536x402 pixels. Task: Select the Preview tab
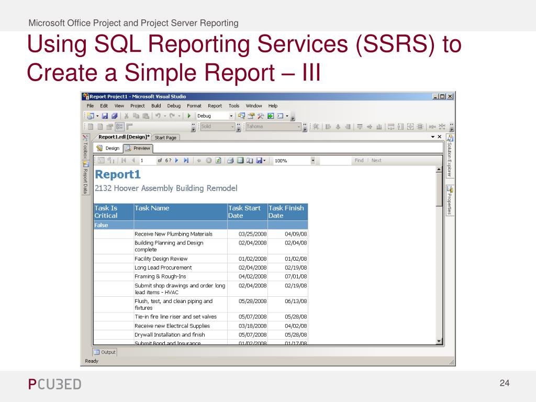click(138, 148)
